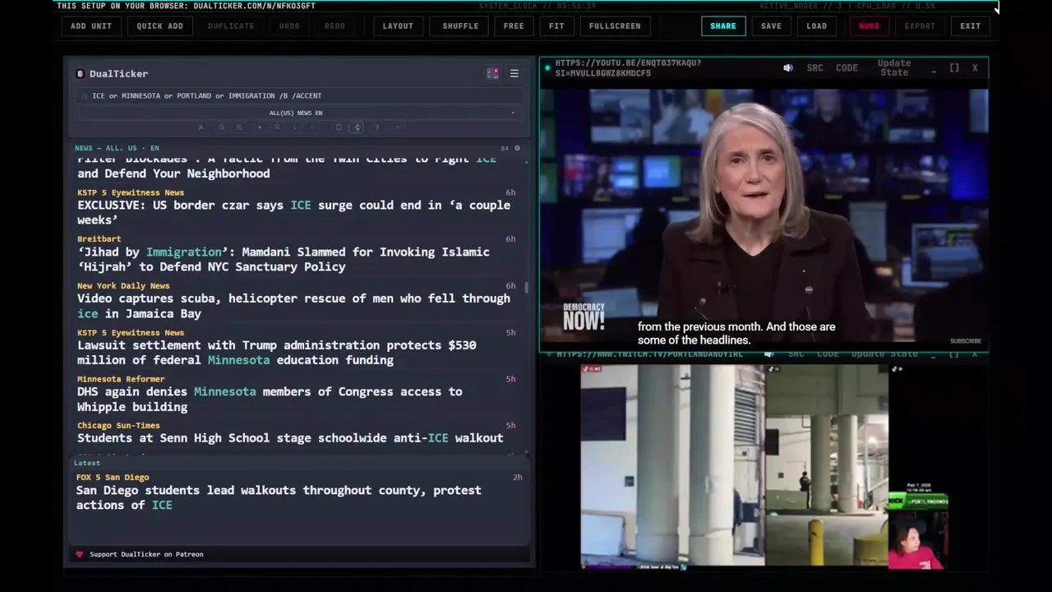Click the font size 'A' icon in ticker toolbar
1052x592 pixels.
click(201, 127)
